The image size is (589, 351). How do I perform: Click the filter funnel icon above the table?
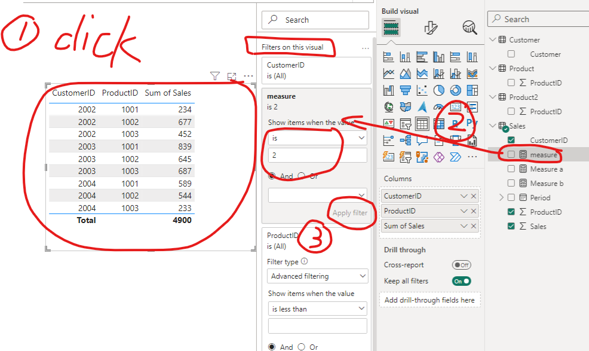tap(215, 76)
